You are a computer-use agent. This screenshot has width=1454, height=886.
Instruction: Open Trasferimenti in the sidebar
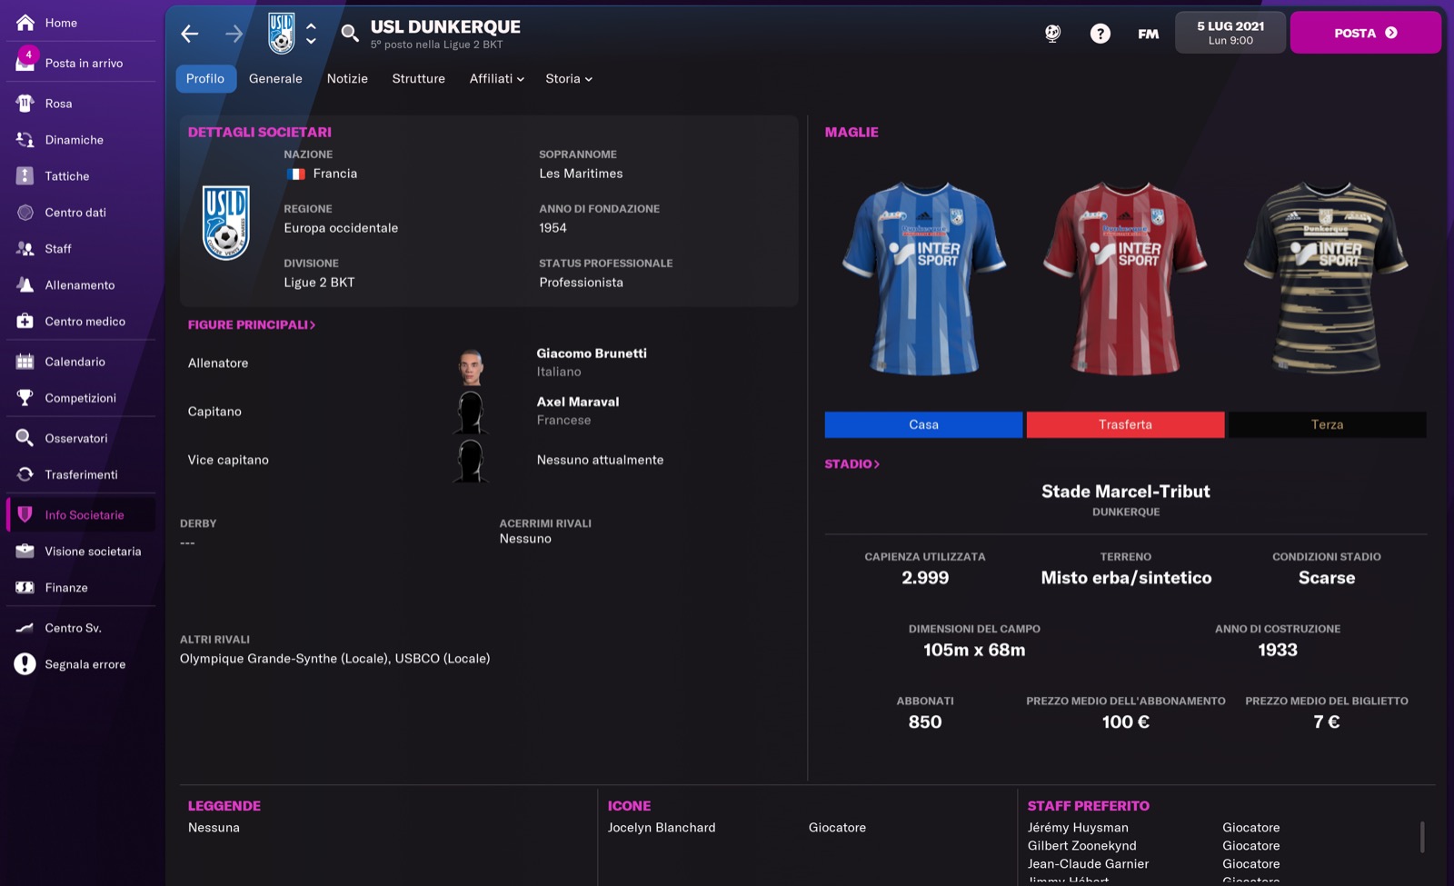[x=80, y=474]
